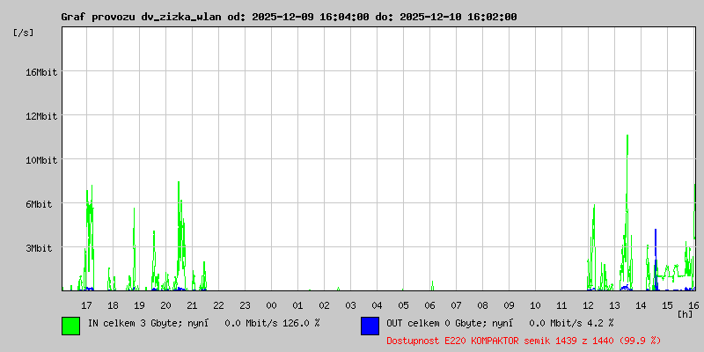Click the '12Mbit' y-axis label
This screenshot has width=704, height=352.
(41, 116)
